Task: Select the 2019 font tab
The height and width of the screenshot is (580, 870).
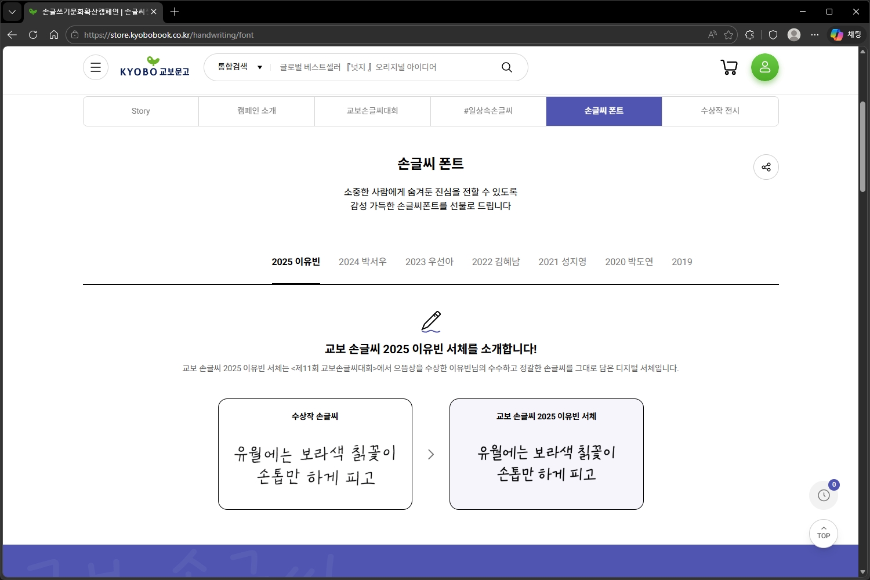Action: pyautogui.click(x=682, y=262)
